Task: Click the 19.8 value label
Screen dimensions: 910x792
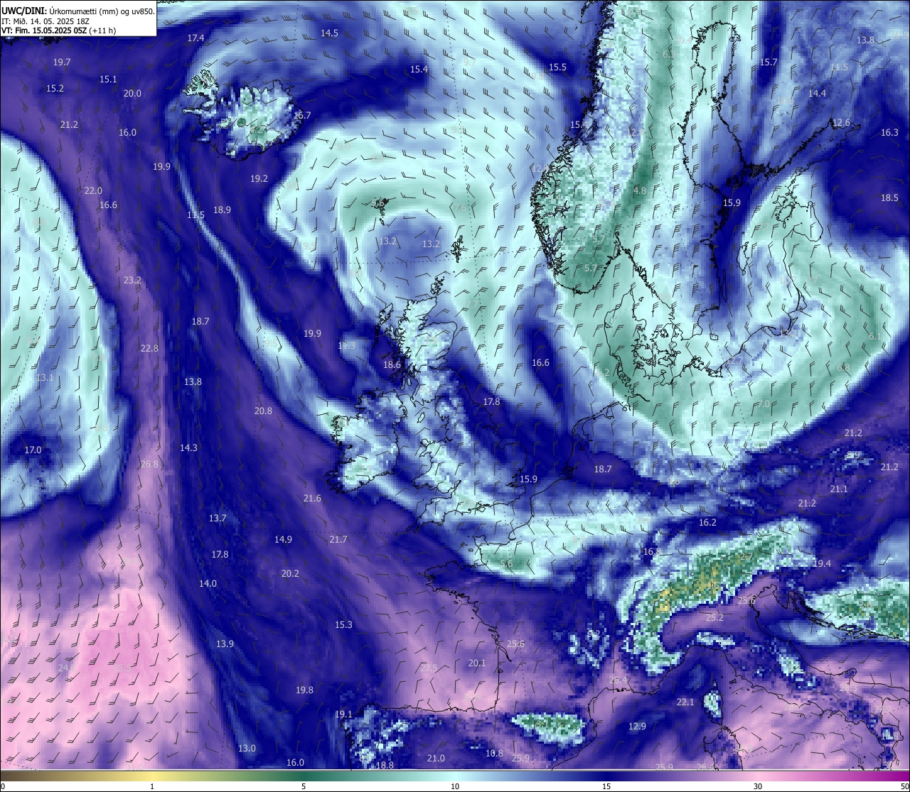Action: pos(304,690)
